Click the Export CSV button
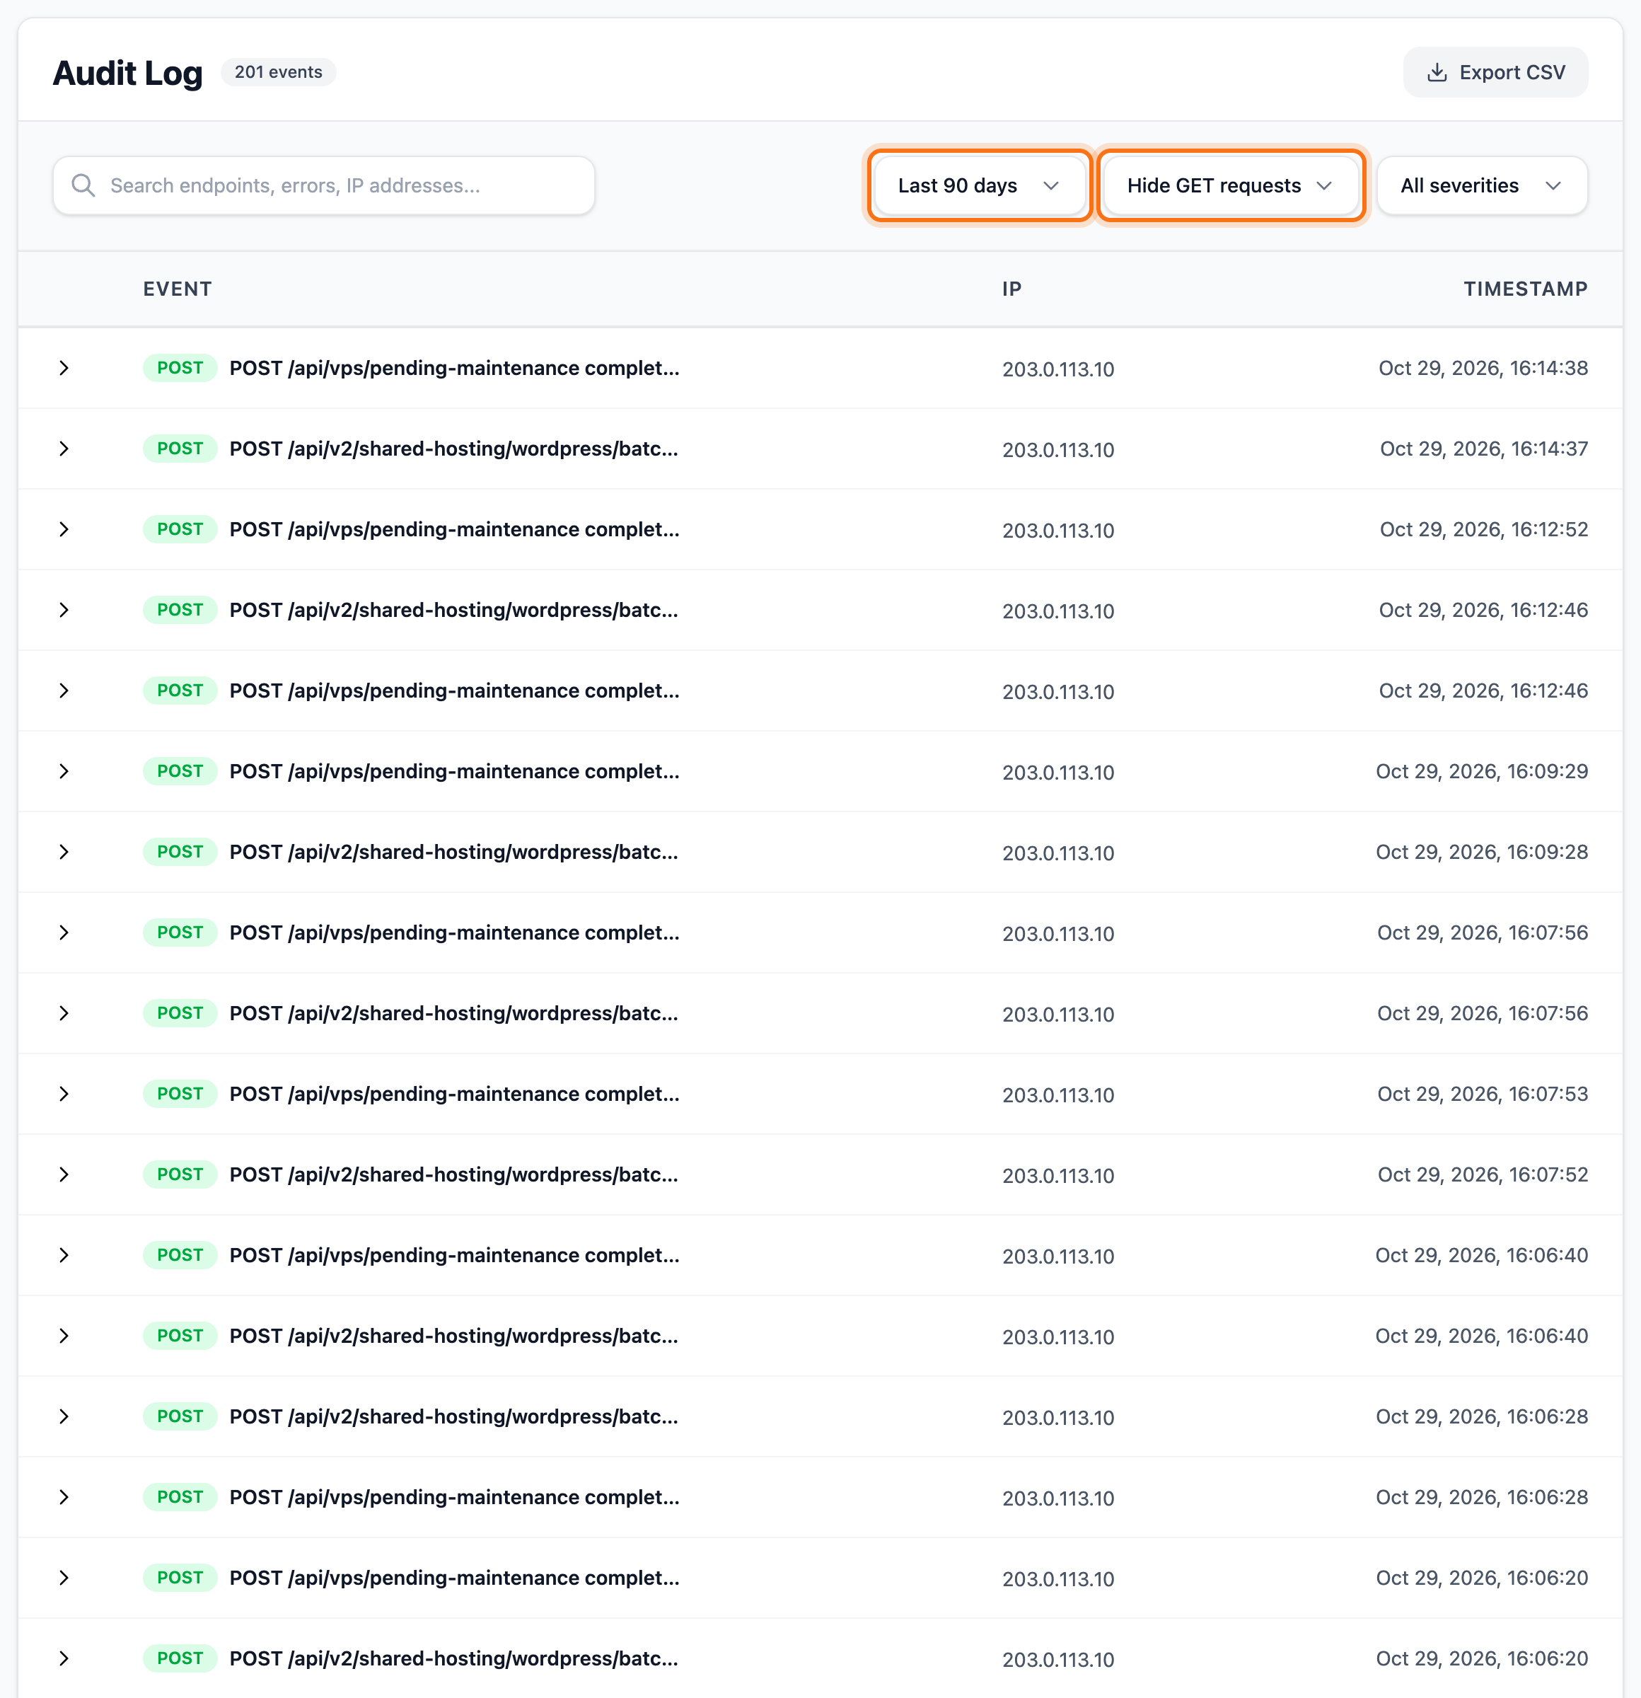 (x=1495, y=72)
